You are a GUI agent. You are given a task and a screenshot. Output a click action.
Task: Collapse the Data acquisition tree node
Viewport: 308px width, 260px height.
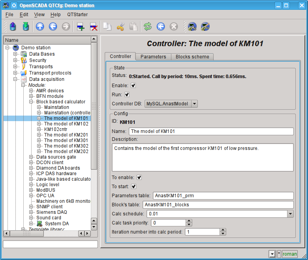coord(15,79)
